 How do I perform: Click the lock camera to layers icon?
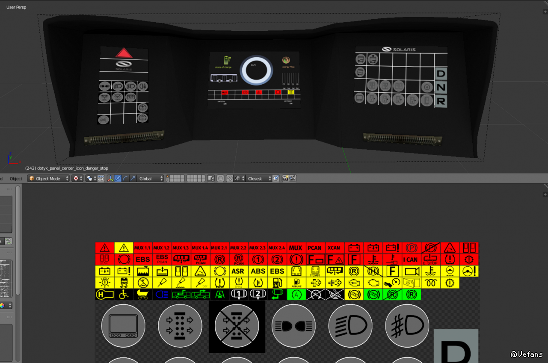[211, 179]
